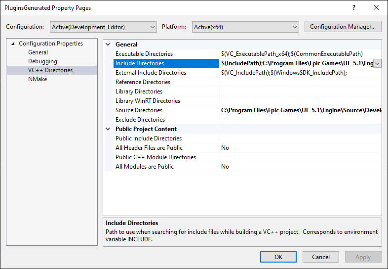Collapse the Configuration Properties tree node

pos(13,44)
